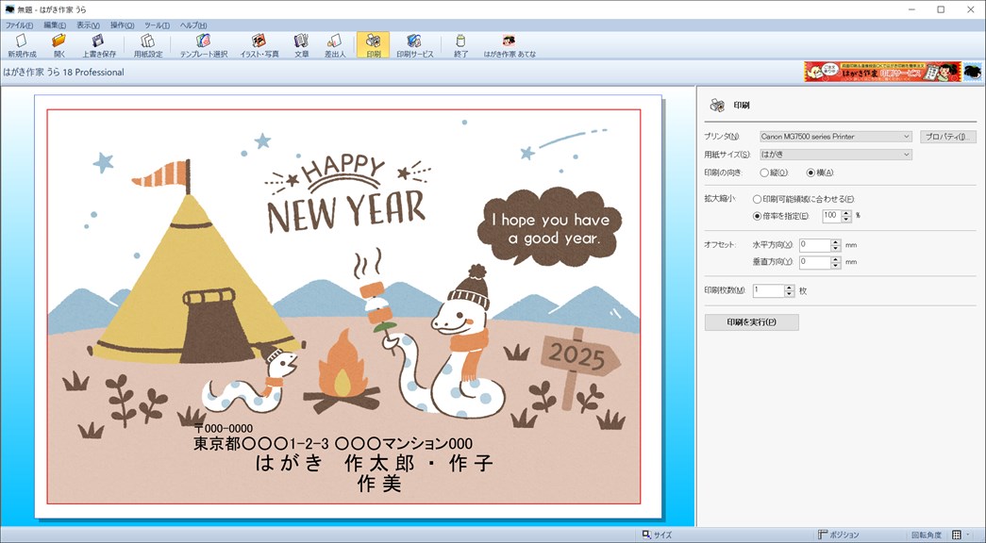Increase the 倍率 percent value
The height and width of the screenshot is (543, 986).
click(x=846, y=213)
